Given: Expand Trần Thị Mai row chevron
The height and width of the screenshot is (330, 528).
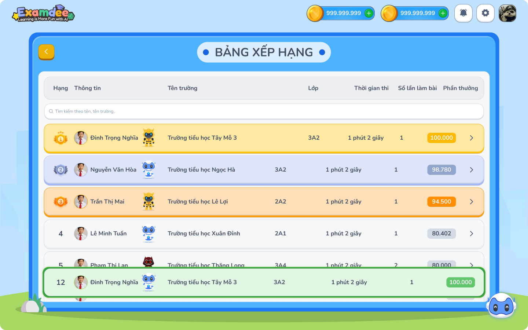Looking at the screenshot, I should (472, 202).
